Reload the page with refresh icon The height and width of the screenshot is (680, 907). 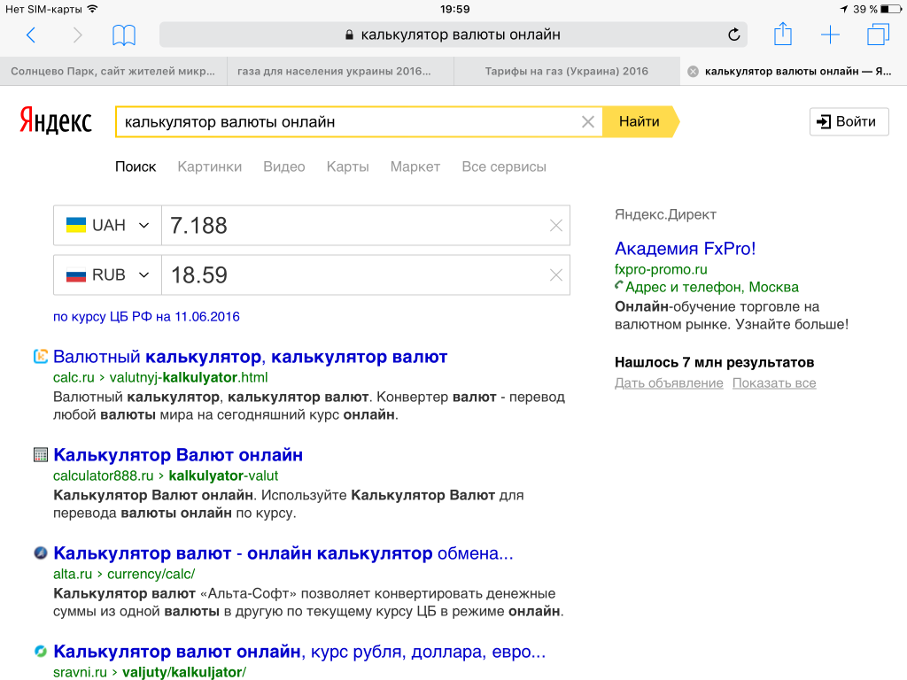tap(734, 35)
